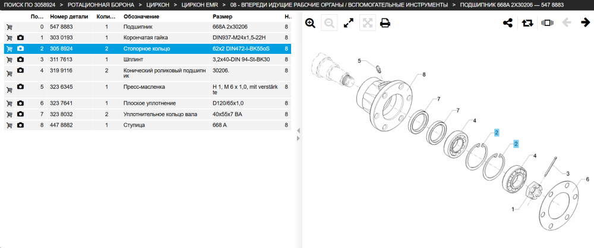
Task: Expand the diagram with diagonal arrows icon
Action: coord(348,23)
